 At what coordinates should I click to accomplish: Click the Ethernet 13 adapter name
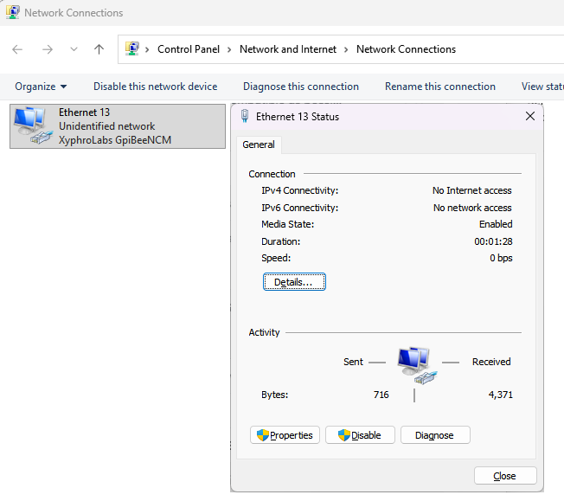point(84,112)
